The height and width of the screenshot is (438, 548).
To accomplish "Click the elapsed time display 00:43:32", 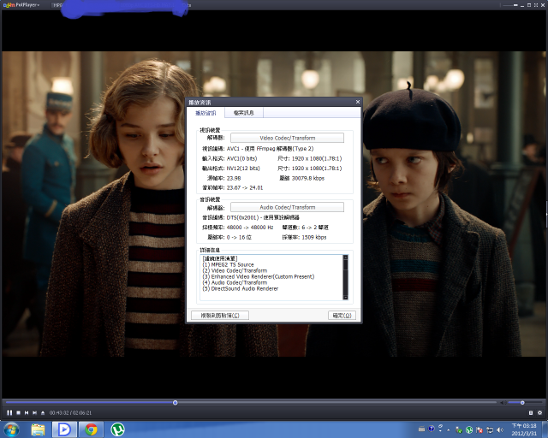I will click(x=59, y=413).
